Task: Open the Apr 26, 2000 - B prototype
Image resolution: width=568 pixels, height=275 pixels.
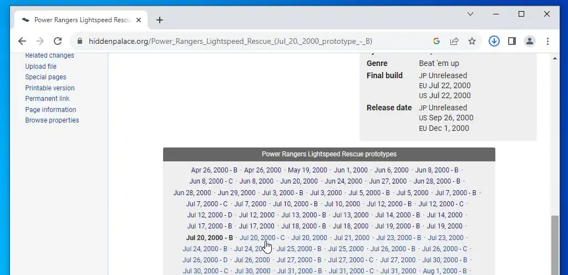Action: (x=214, y=170)
